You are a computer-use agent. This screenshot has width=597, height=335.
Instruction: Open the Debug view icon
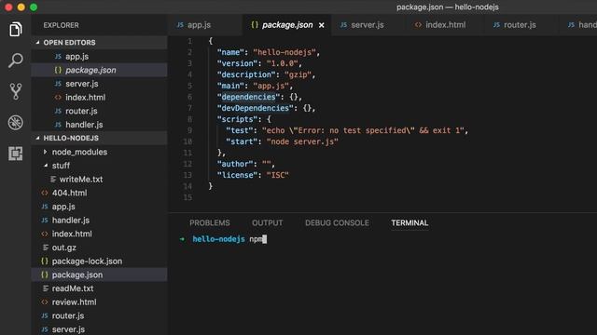pos(15,122)
